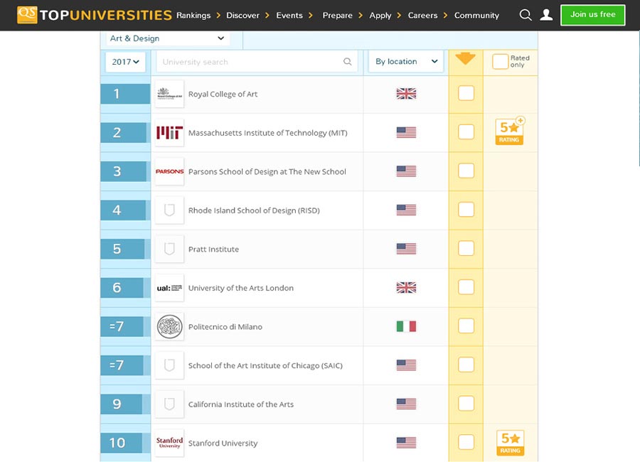Enable the Rated only checkbox
Viewport: 640px width, 462px height.
pos(500,62)
